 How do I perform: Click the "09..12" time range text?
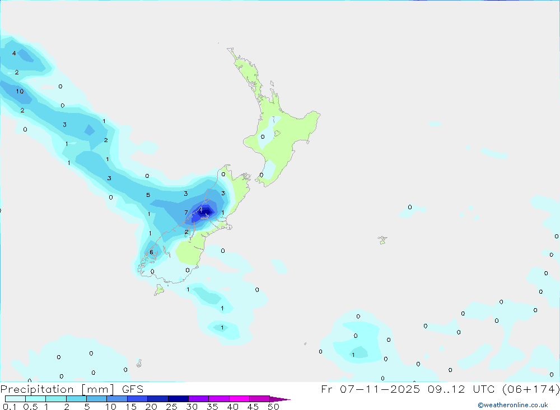(x=446, y=389)
